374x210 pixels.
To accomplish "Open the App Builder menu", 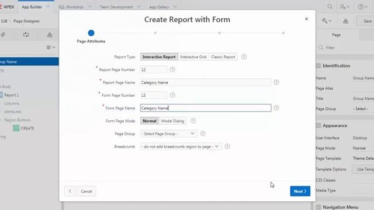I will point(32,7).
